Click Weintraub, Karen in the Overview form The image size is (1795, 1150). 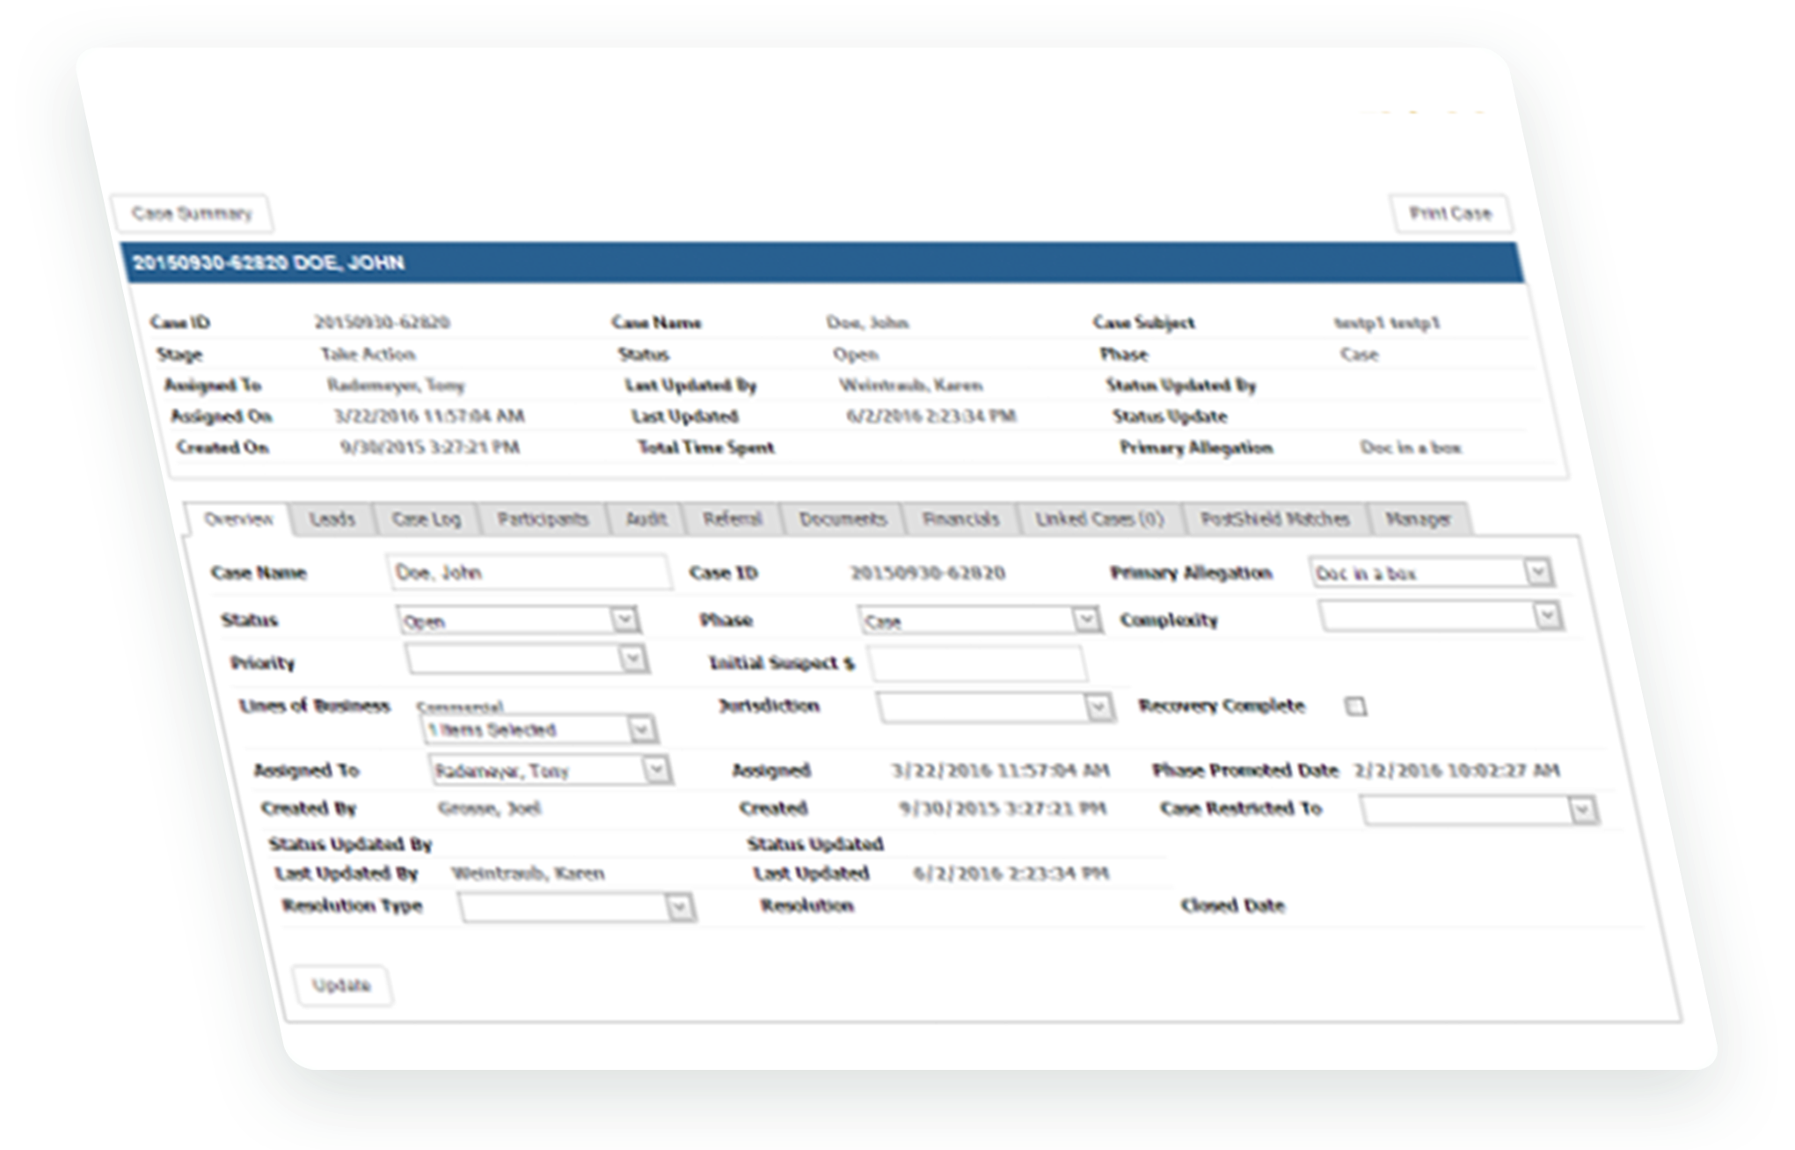[x=528, y=874]
